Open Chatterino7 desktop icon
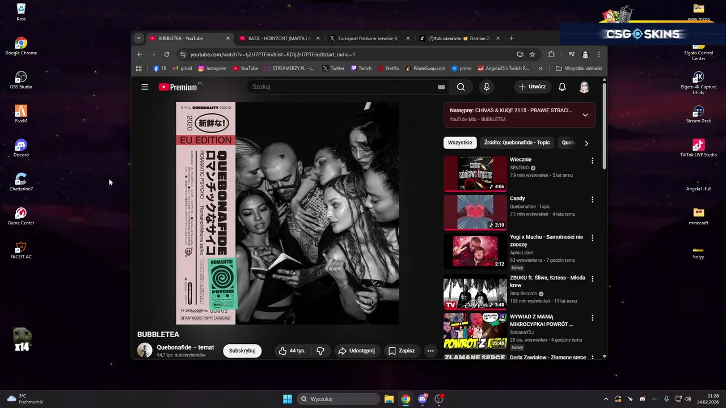 pos(21,181)
